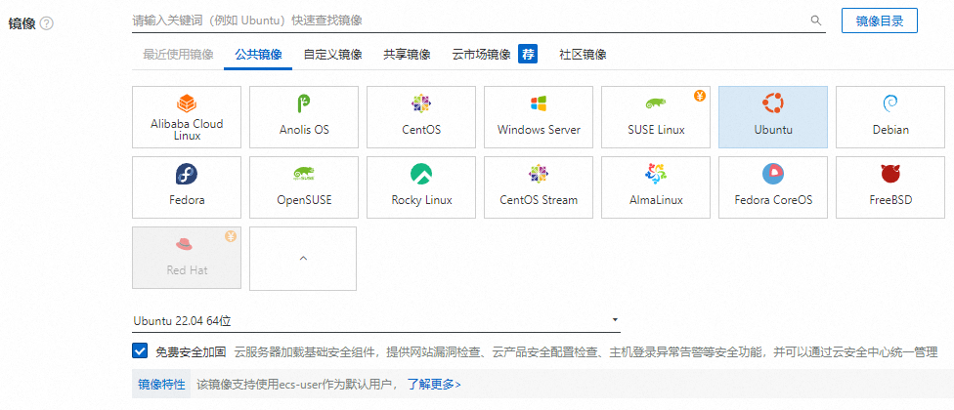Click the help icon beside 镜像
This screenshot has width=954, height=410.
click(x=47, y=23)
